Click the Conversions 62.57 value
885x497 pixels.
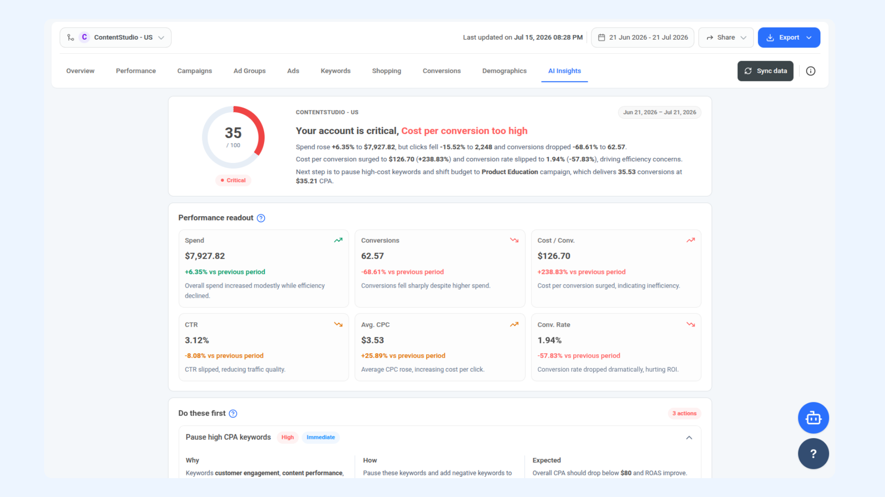pos(372,256)
